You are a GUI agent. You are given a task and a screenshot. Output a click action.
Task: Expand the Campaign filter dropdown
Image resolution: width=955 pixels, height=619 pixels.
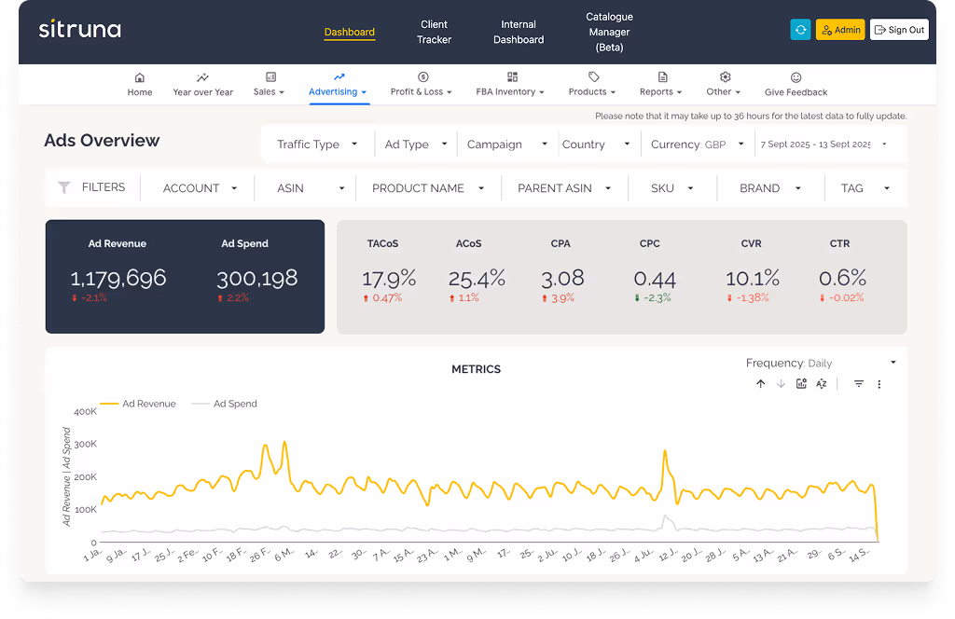[507, 144]
